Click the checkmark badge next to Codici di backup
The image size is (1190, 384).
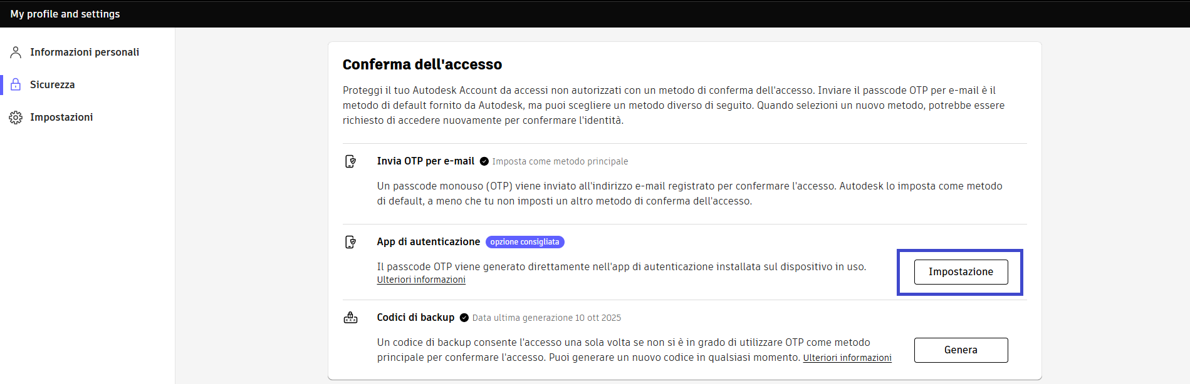click(x=464, y=318)
